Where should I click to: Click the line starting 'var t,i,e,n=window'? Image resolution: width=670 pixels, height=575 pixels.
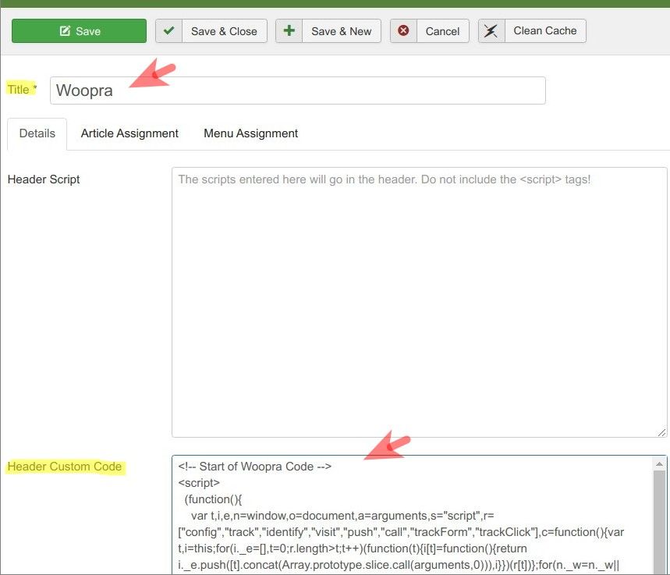tap(342, 516)
